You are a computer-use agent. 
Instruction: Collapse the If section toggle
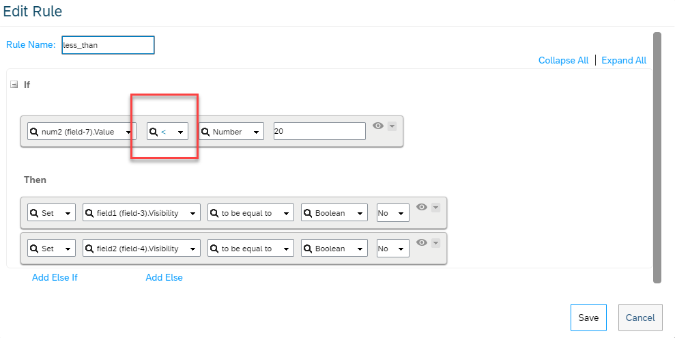(14, 85)
